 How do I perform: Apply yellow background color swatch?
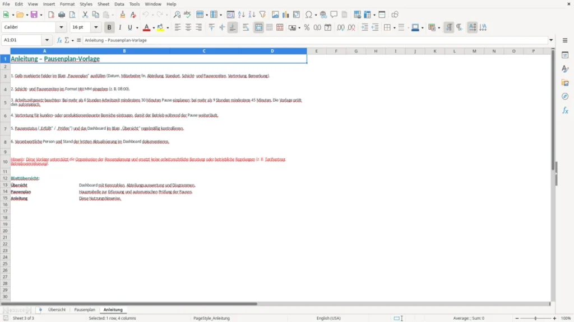tap(160, 27)
